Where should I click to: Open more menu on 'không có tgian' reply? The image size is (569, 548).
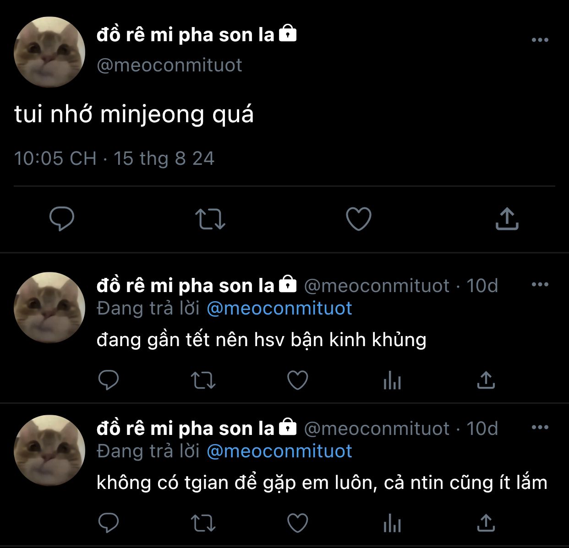(x=540, y=428)
